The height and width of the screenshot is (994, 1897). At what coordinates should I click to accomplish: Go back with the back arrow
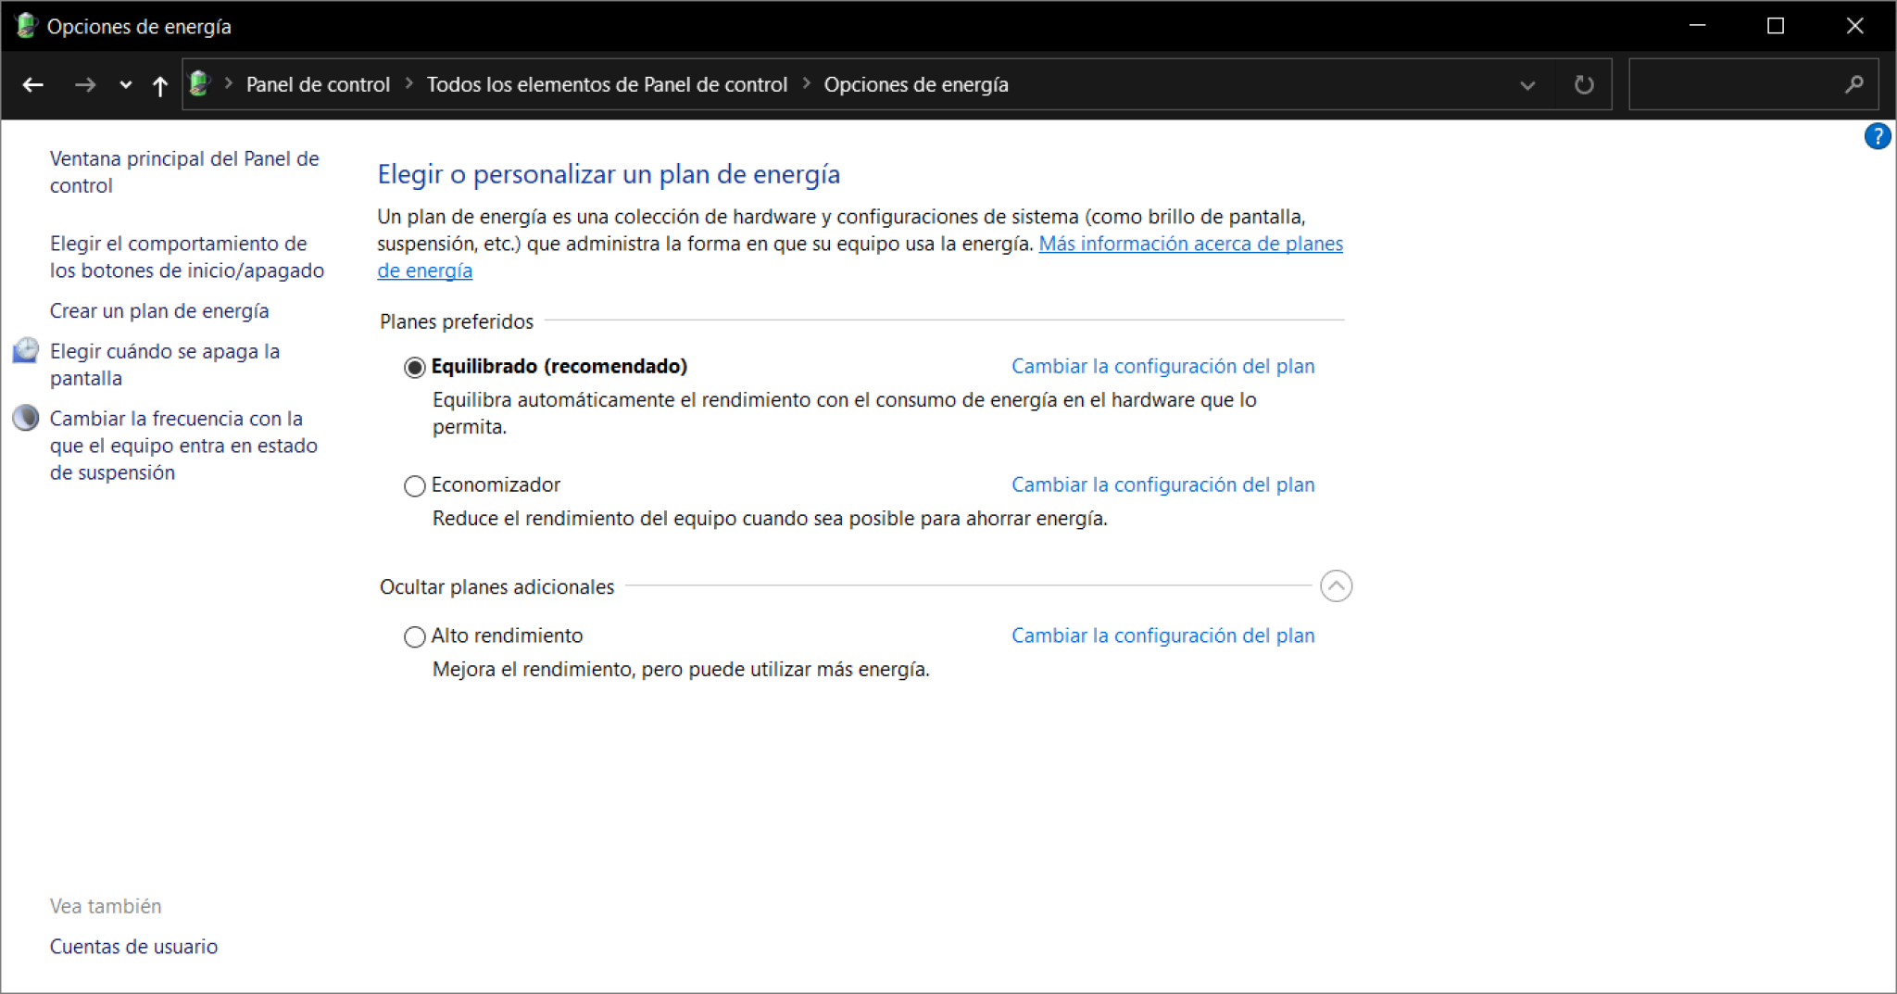(33, 85)
